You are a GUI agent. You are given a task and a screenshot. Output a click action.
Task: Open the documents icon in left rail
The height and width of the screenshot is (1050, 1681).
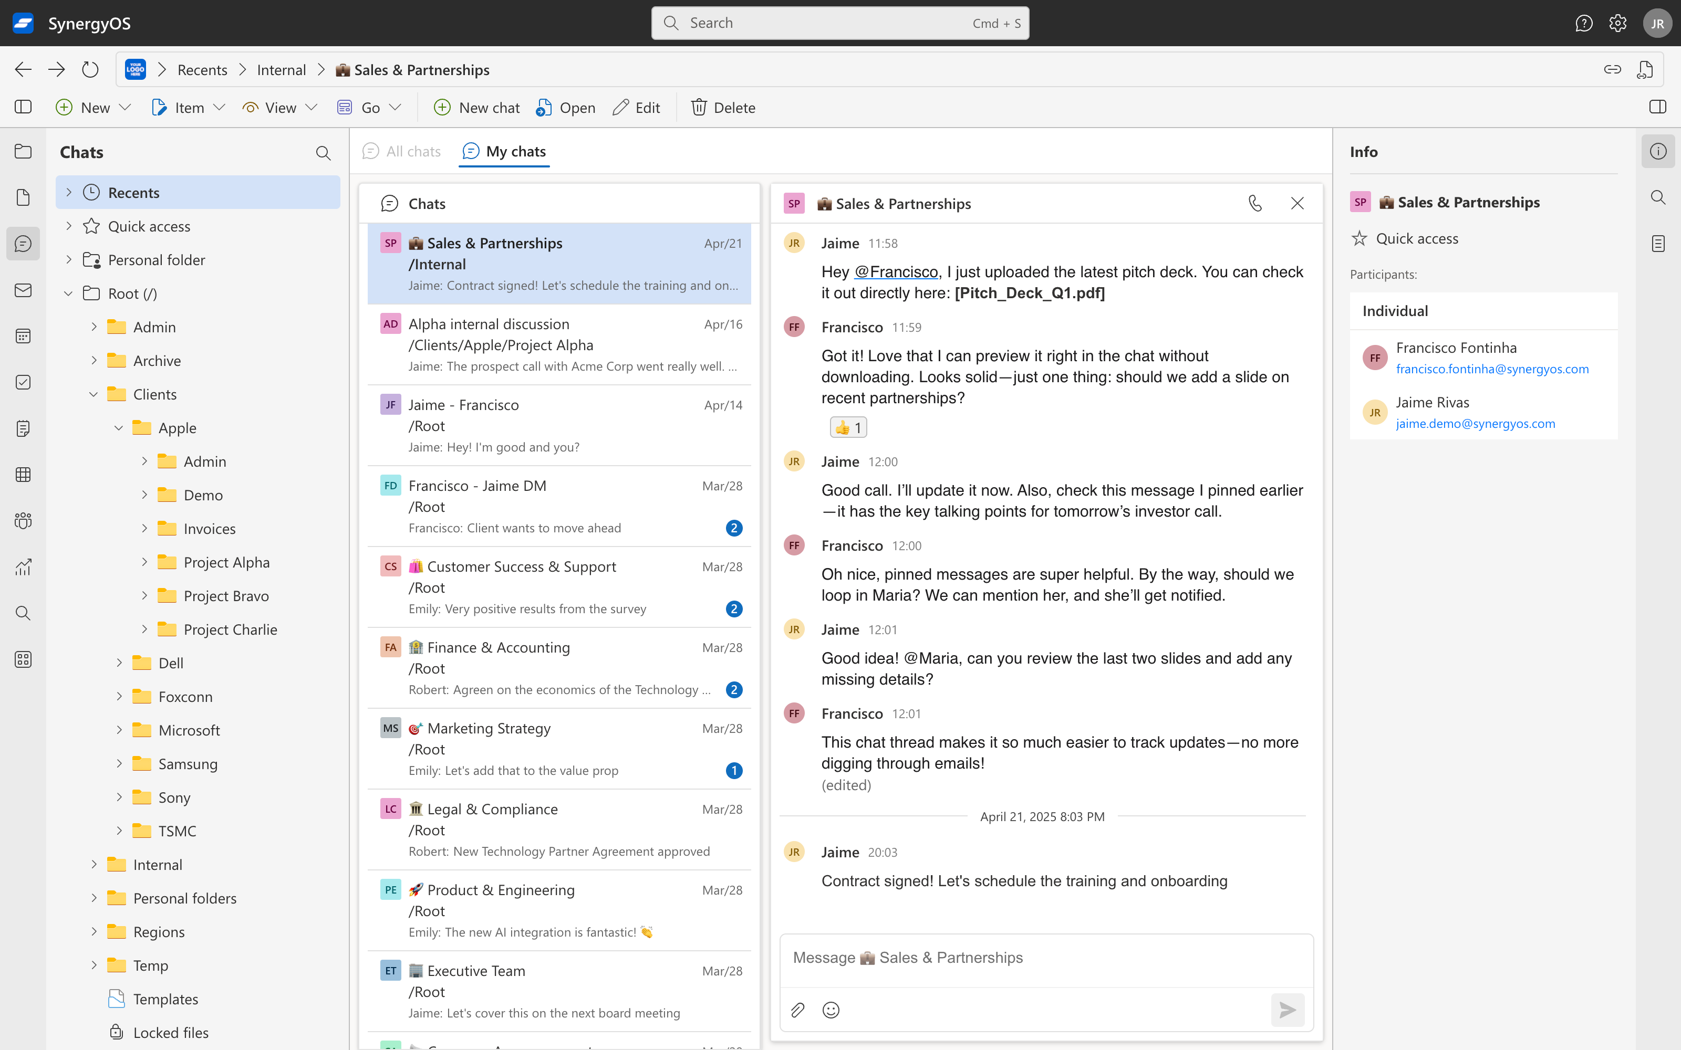[x=23, y=197]
